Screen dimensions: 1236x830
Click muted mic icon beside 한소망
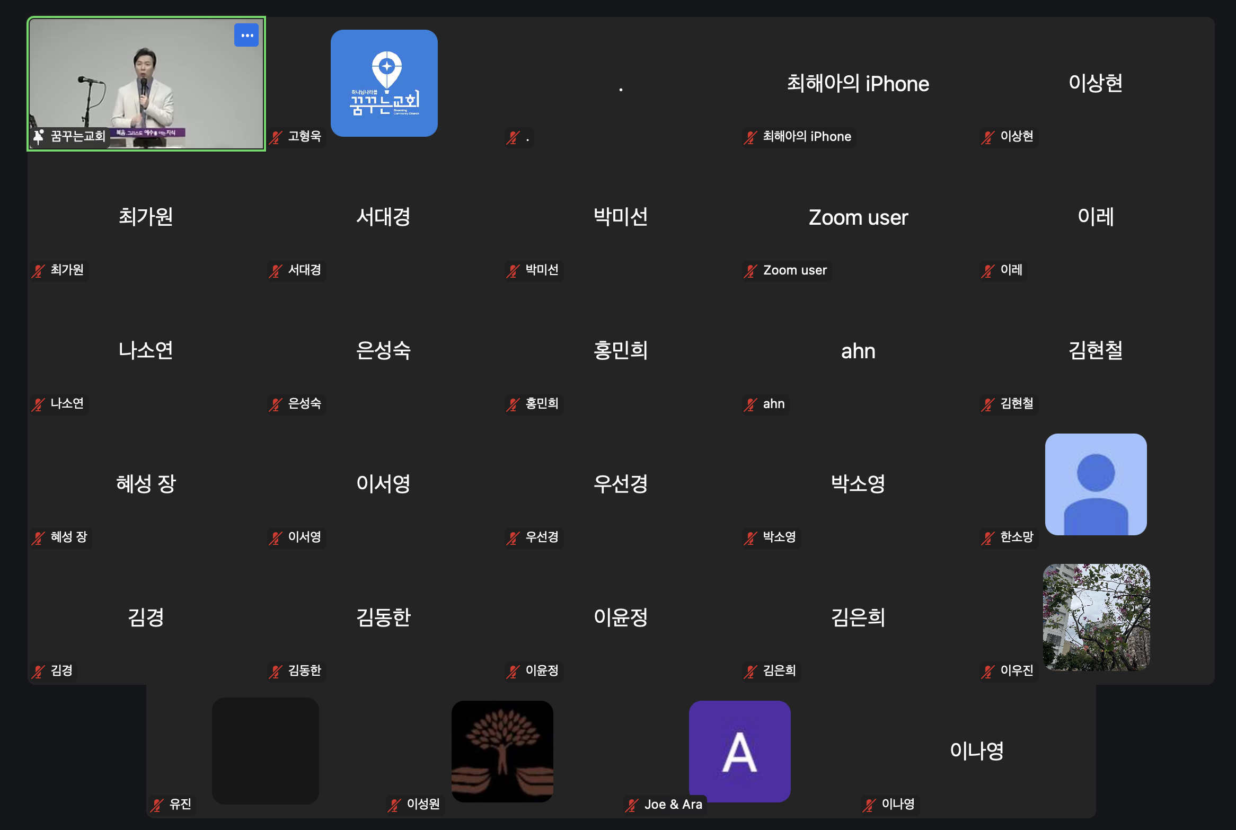(x=988, y=538)
